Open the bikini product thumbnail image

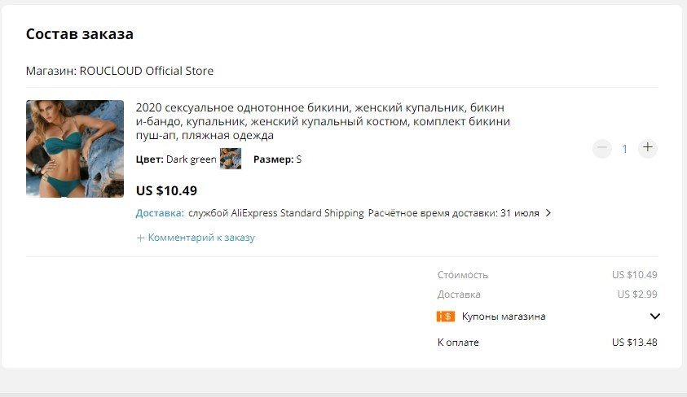click(75, 149)
